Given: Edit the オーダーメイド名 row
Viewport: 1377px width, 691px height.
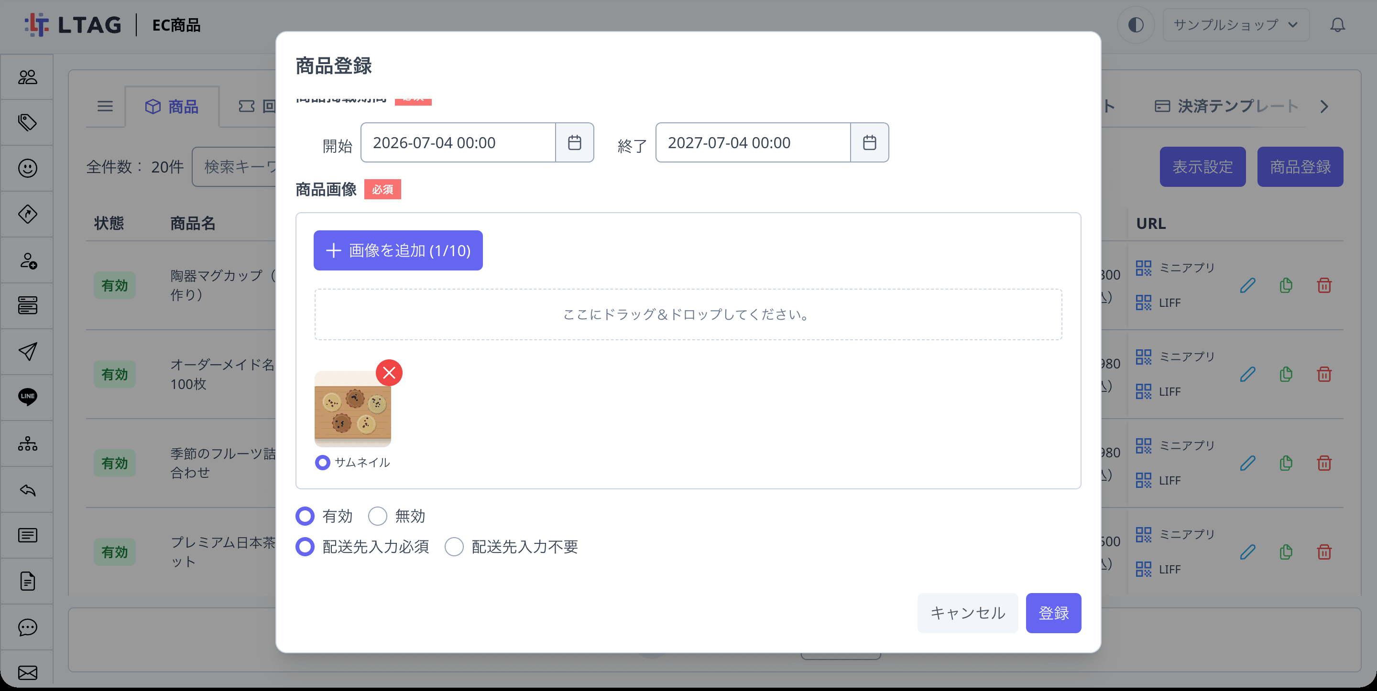Looking at the screenshot, I should [1247, 374].
